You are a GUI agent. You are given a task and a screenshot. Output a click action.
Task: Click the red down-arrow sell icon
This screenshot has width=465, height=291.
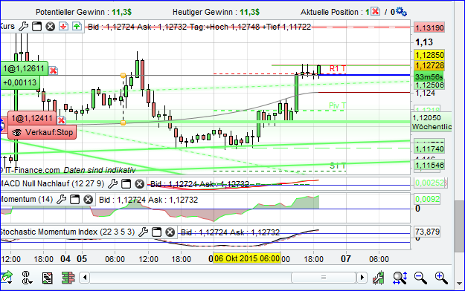tap(63, 26)
